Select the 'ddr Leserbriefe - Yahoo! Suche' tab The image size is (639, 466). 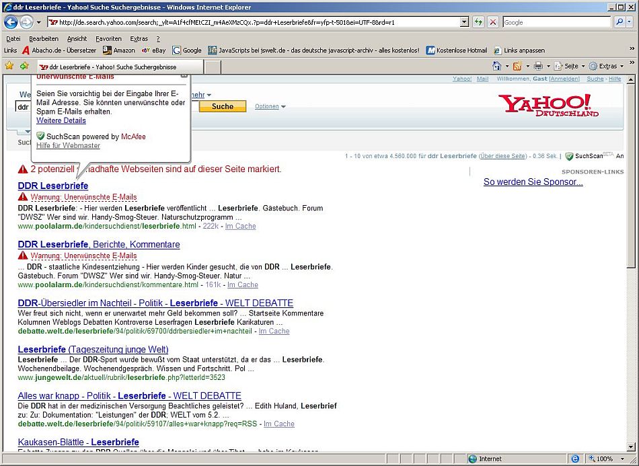120,67
